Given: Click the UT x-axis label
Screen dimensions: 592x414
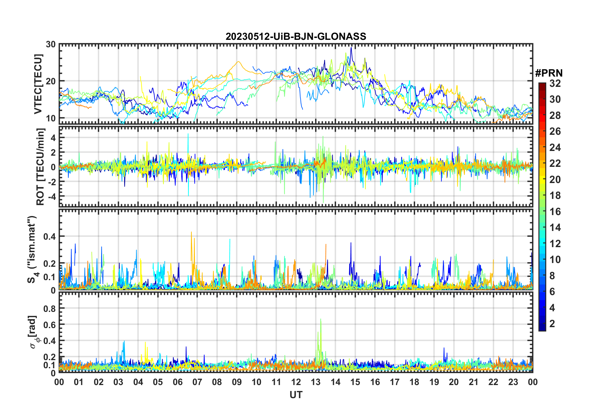Looking at the screenshot, I should click(296, 395).
